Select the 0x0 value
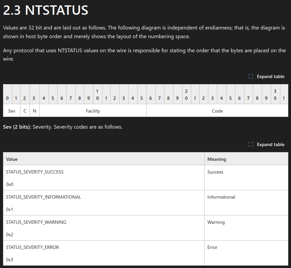This screenshot has height=268, width=291. tap(10, 185)
